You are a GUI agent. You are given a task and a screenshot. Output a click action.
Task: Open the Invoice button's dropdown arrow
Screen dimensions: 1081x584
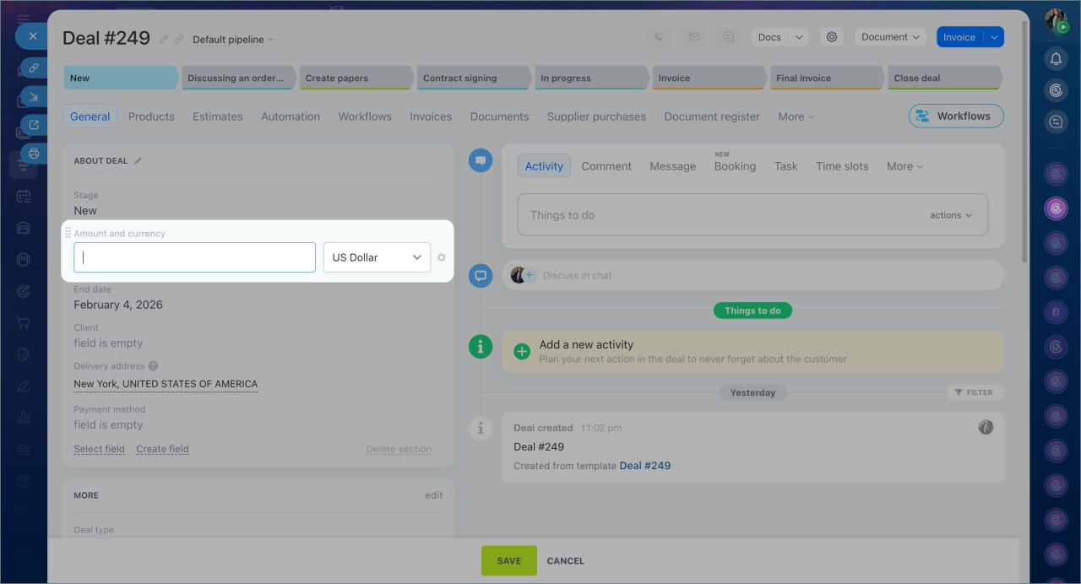(x=994, y=37)
